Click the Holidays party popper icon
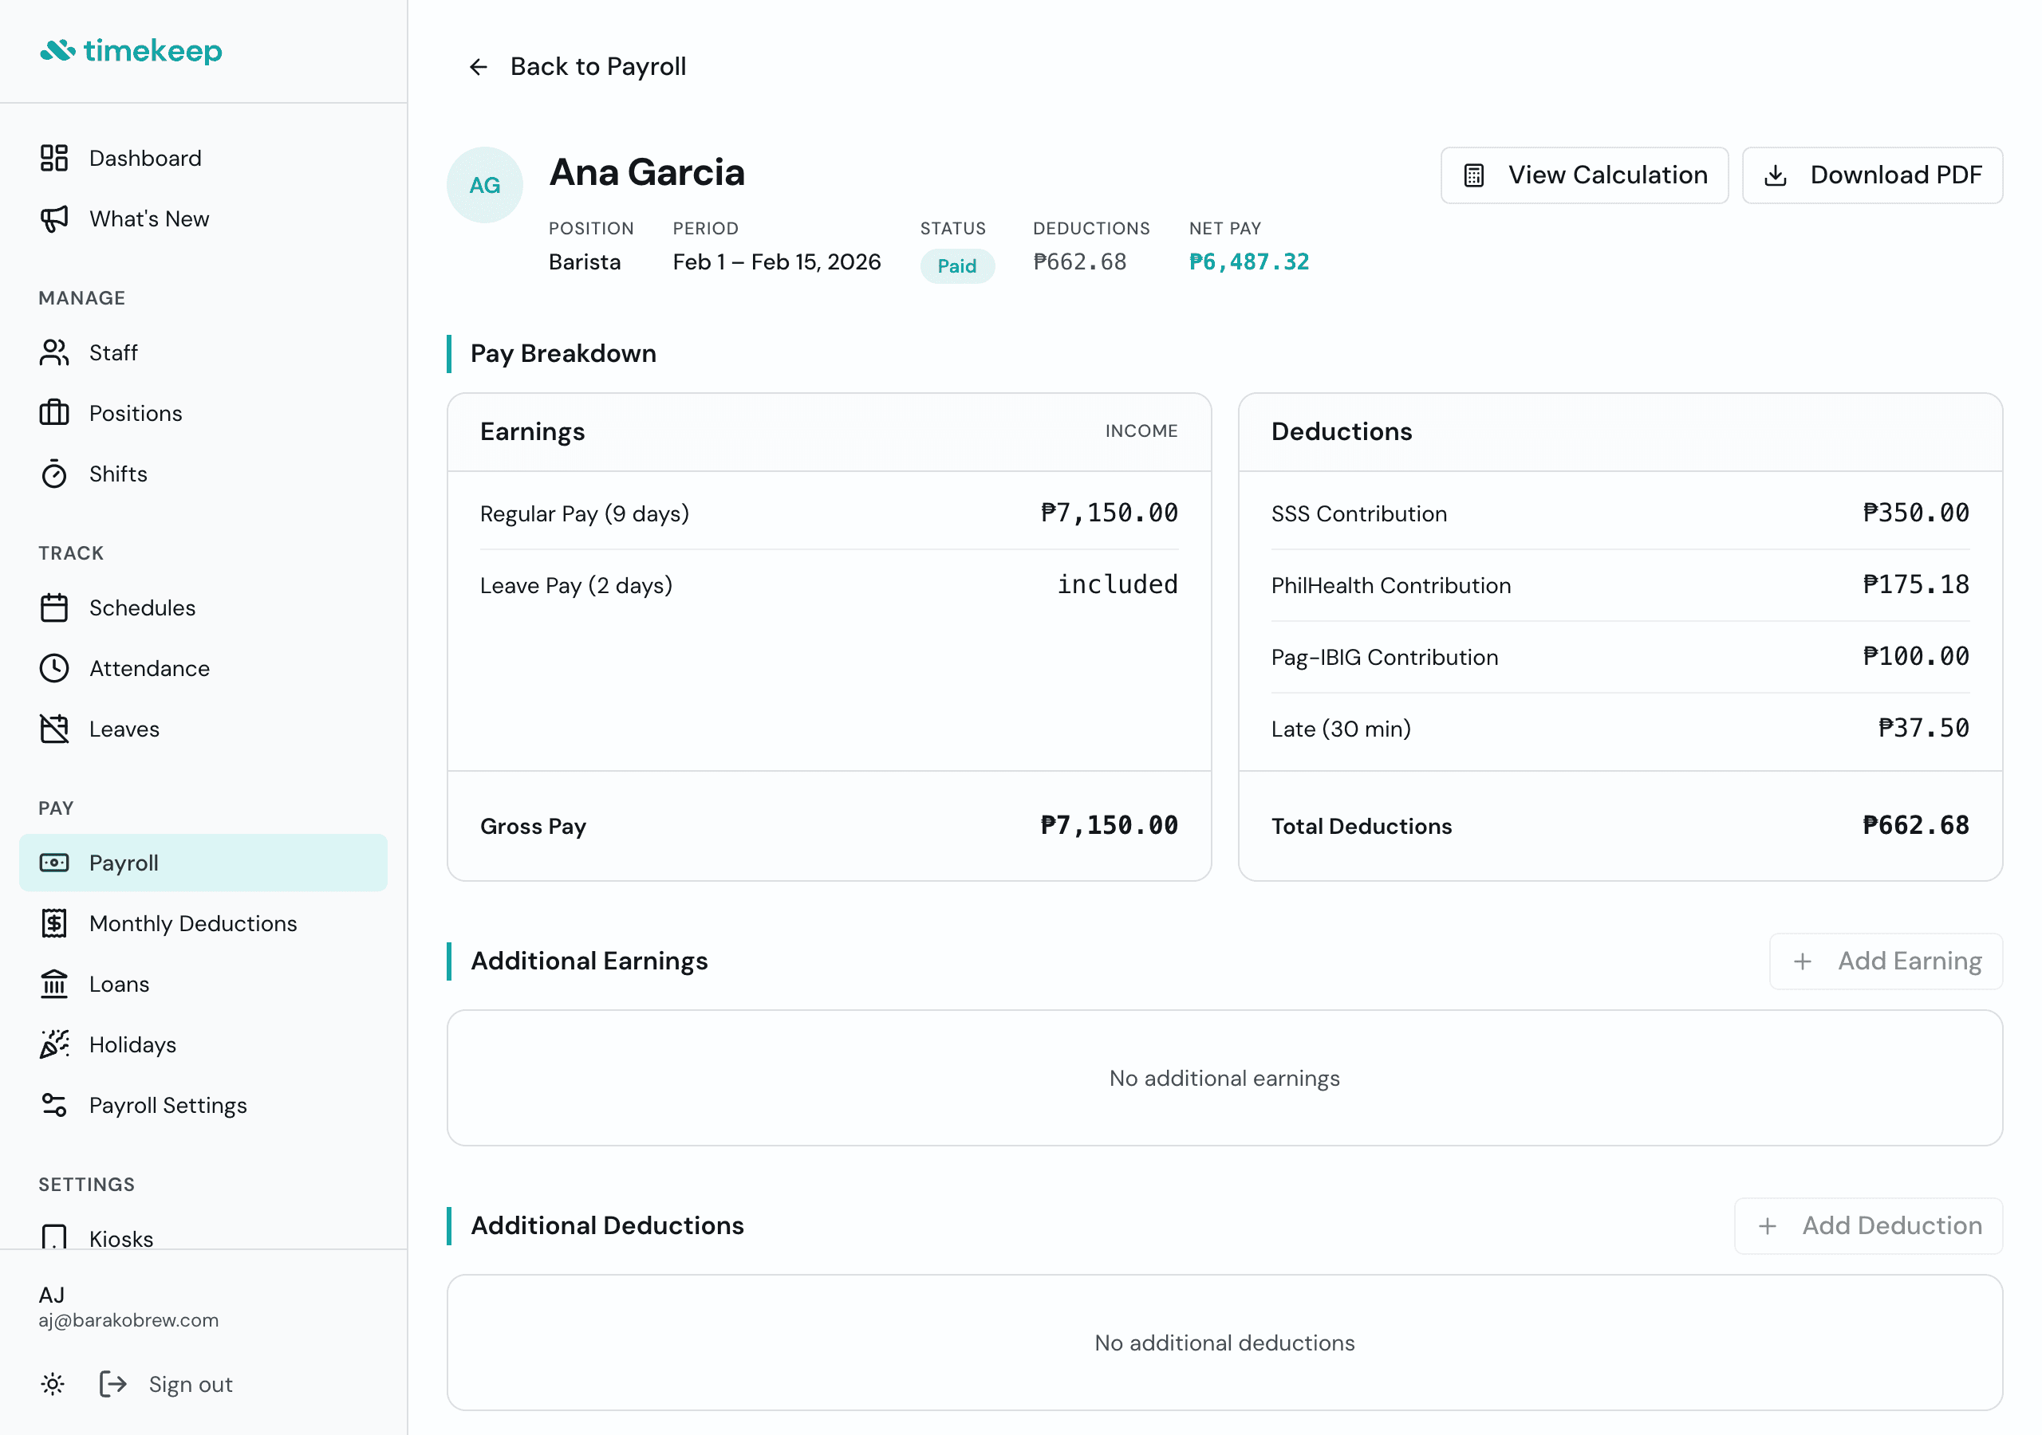 (x=54, y=1044)
